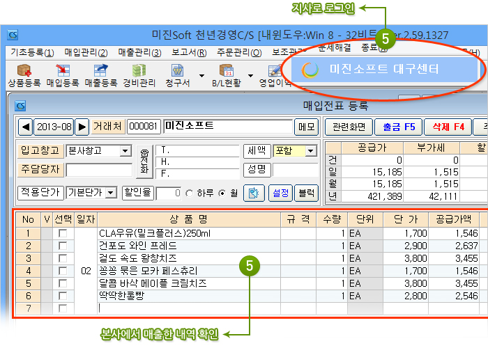Click the T. phone number field

click(197, 151)
